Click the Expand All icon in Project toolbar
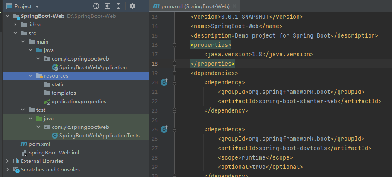Screen dimensions: 392x177 pyautogui.click(x=107, y=6)
